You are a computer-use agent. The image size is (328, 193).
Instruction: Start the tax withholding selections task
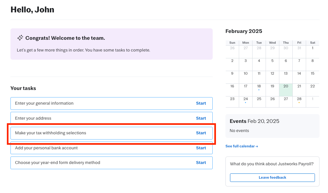pyautogui.click(x=201, y=133)
